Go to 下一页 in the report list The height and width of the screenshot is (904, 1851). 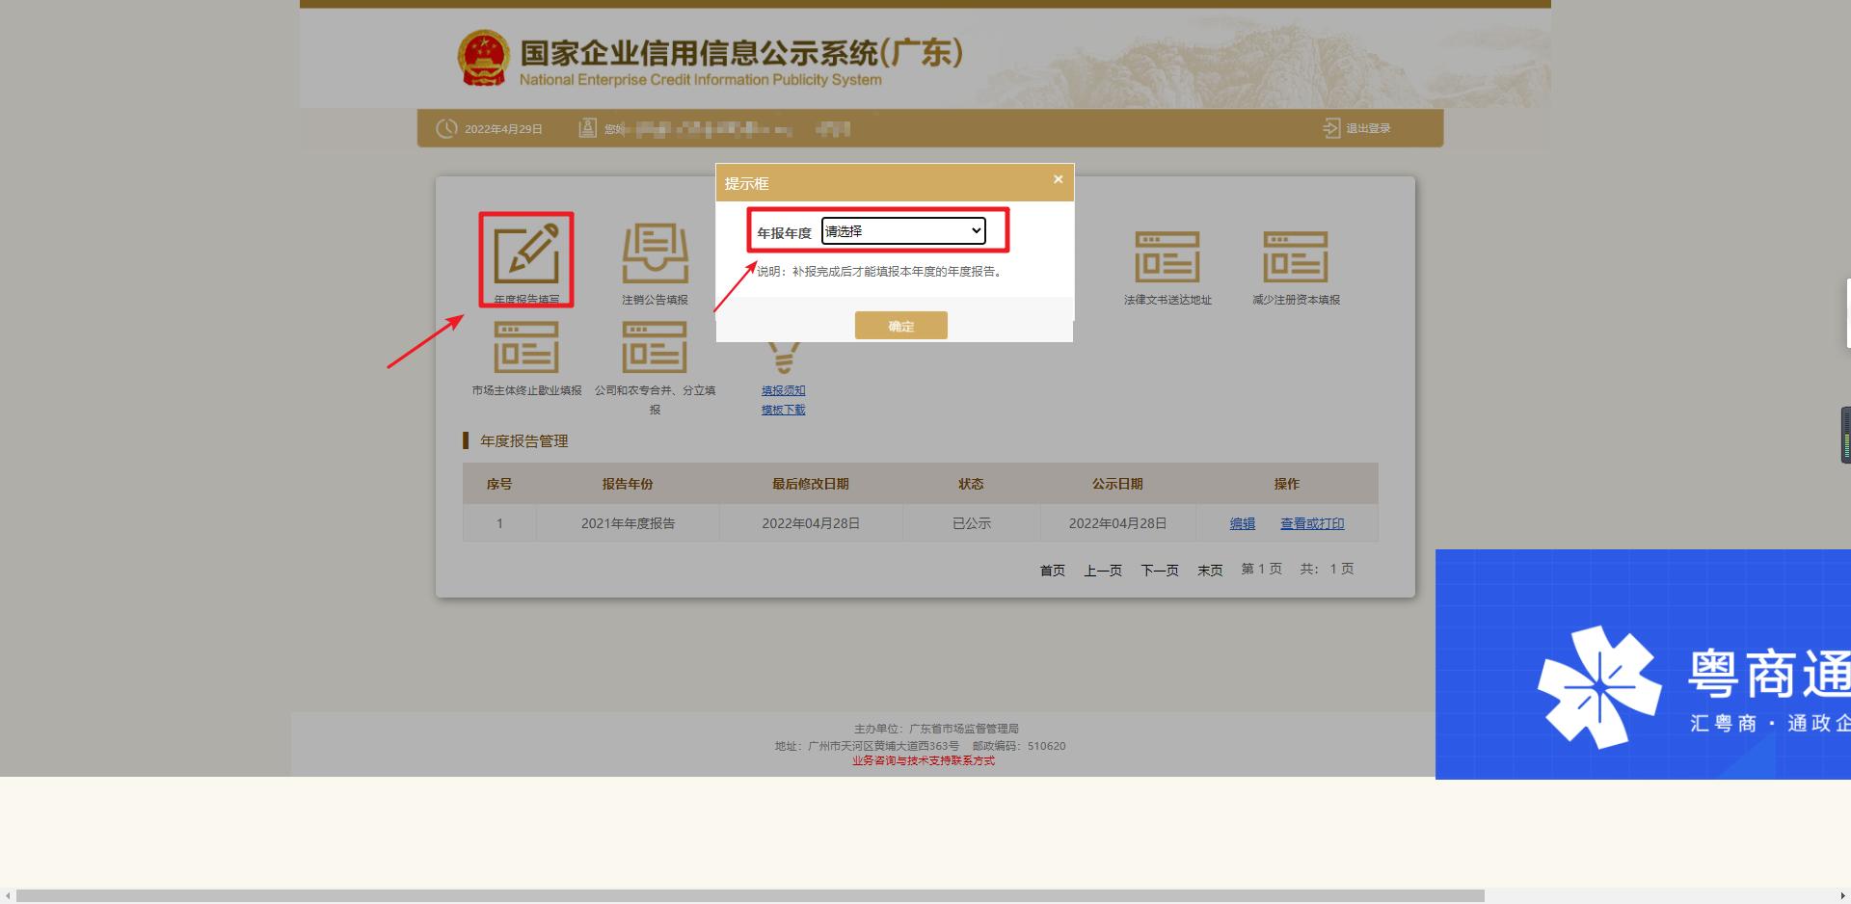coord(1159,570)
